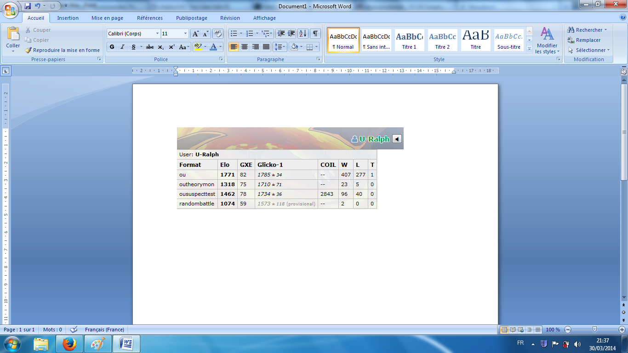628x353 pixels.
Task: Open the font name Calibri dropdown
Action: 157,34
